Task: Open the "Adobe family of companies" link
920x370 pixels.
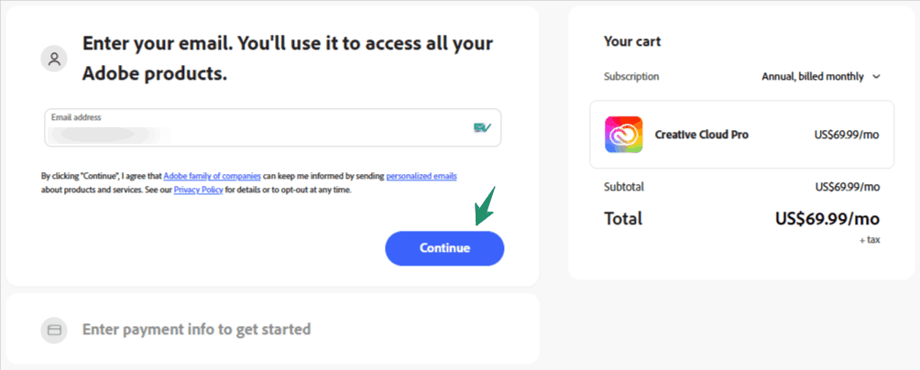Action: 213,175
